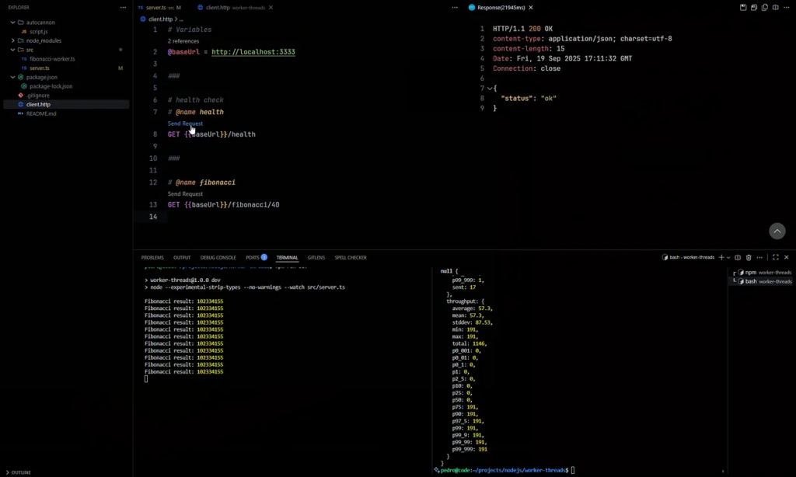Viewport: 796px width, 477px height.
Task: Open the new terminal profile dropdown arrow
Action: pos(728,257)
